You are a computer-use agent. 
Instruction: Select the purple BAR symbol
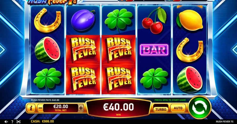pyautogui.click(x=154, y=50)
